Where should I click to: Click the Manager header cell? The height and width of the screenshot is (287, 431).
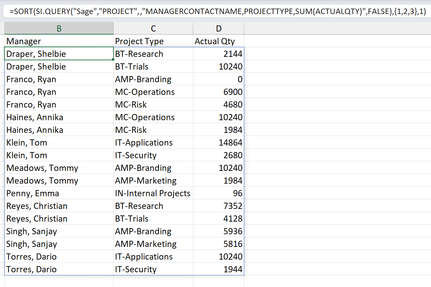tap(59, 41)
